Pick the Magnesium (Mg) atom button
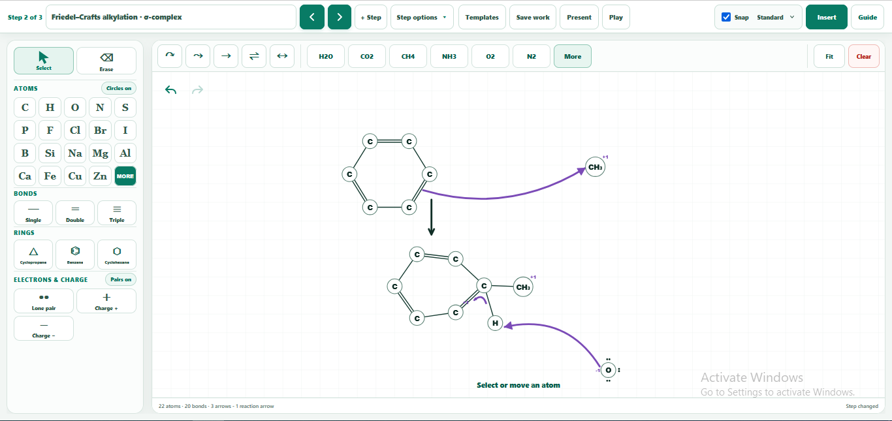892x421 pixels. click(x=100, y=153)
